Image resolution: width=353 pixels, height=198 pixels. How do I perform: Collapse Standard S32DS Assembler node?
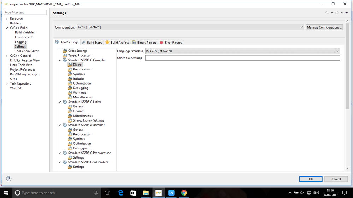(x=60, y=125)
